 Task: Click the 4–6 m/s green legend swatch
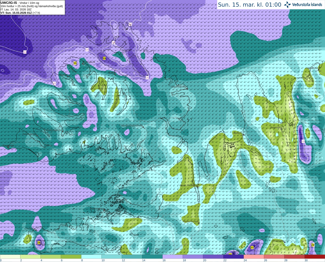[51, 257]
